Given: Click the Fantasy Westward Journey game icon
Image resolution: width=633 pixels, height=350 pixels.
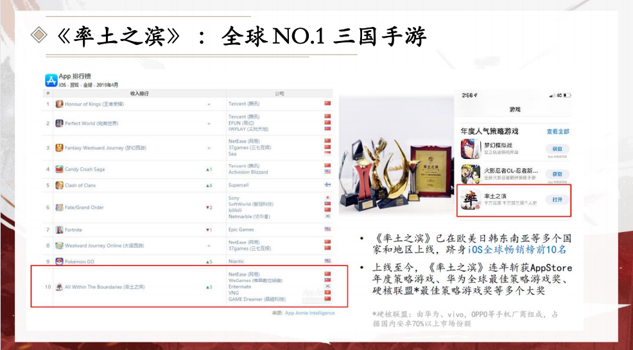Looking at the screenshot, I should (x=59, y=148).
